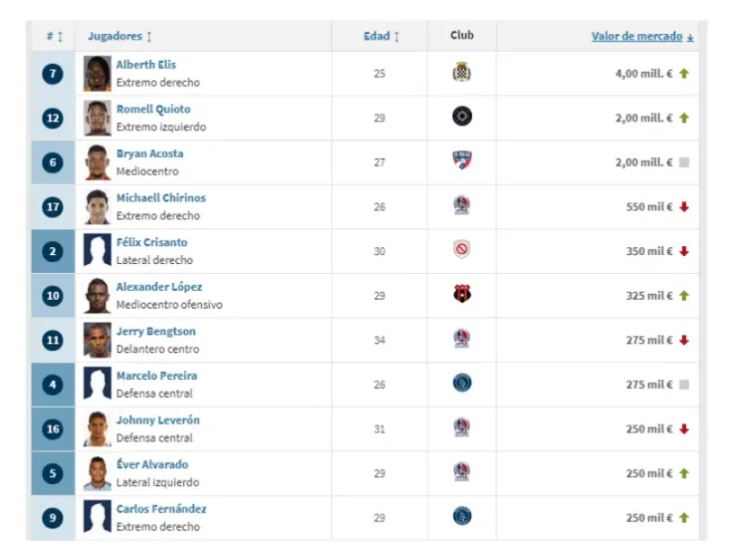
Task: Click Romell Quioto's club crest icon
Action: 461,118
